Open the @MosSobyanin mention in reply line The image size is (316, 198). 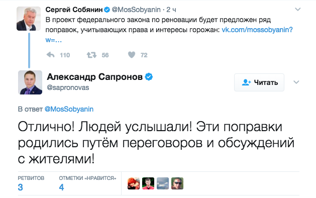[x=69, y=109]
